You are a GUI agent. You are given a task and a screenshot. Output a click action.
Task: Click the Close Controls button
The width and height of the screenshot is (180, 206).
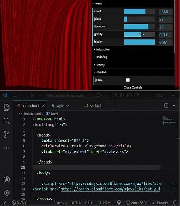pos(133,88)
